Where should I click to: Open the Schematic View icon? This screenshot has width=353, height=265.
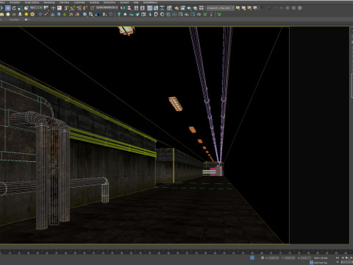tap(162, 8)
